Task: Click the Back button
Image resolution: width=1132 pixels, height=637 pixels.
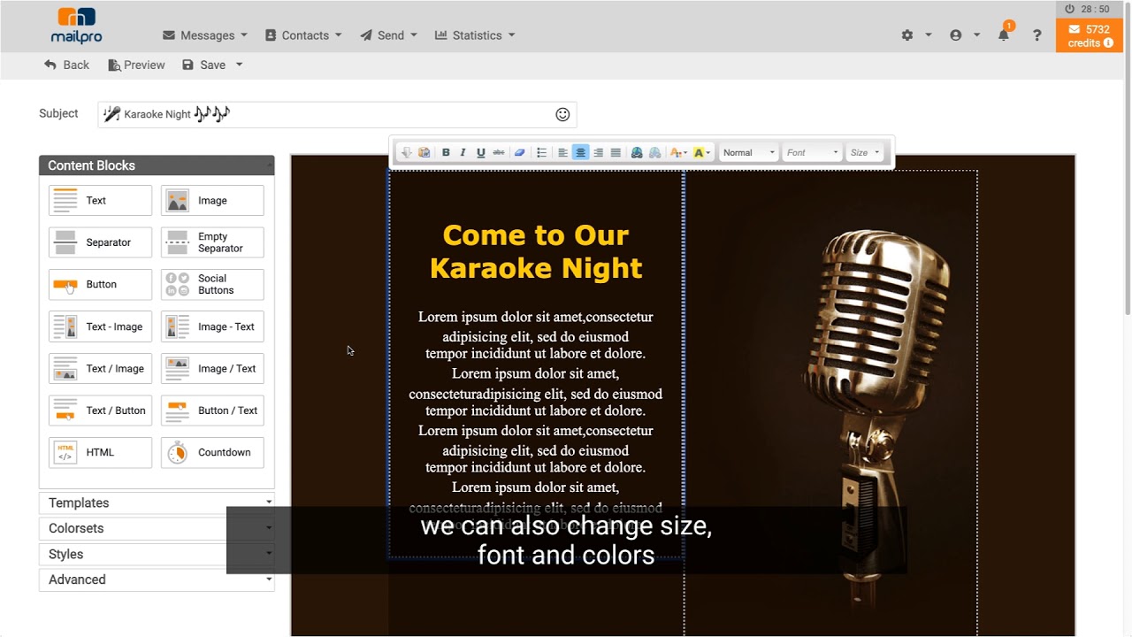Action: tap(66, 65)
